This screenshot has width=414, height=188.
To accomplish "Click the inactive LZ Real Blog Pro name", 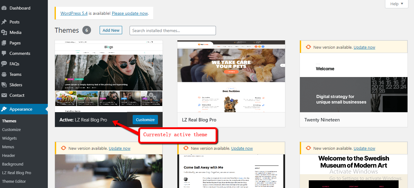I will pos(199,120).
